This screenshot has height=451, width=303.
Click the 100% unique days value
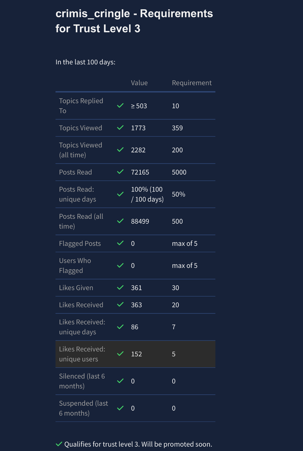coord(147,194)
